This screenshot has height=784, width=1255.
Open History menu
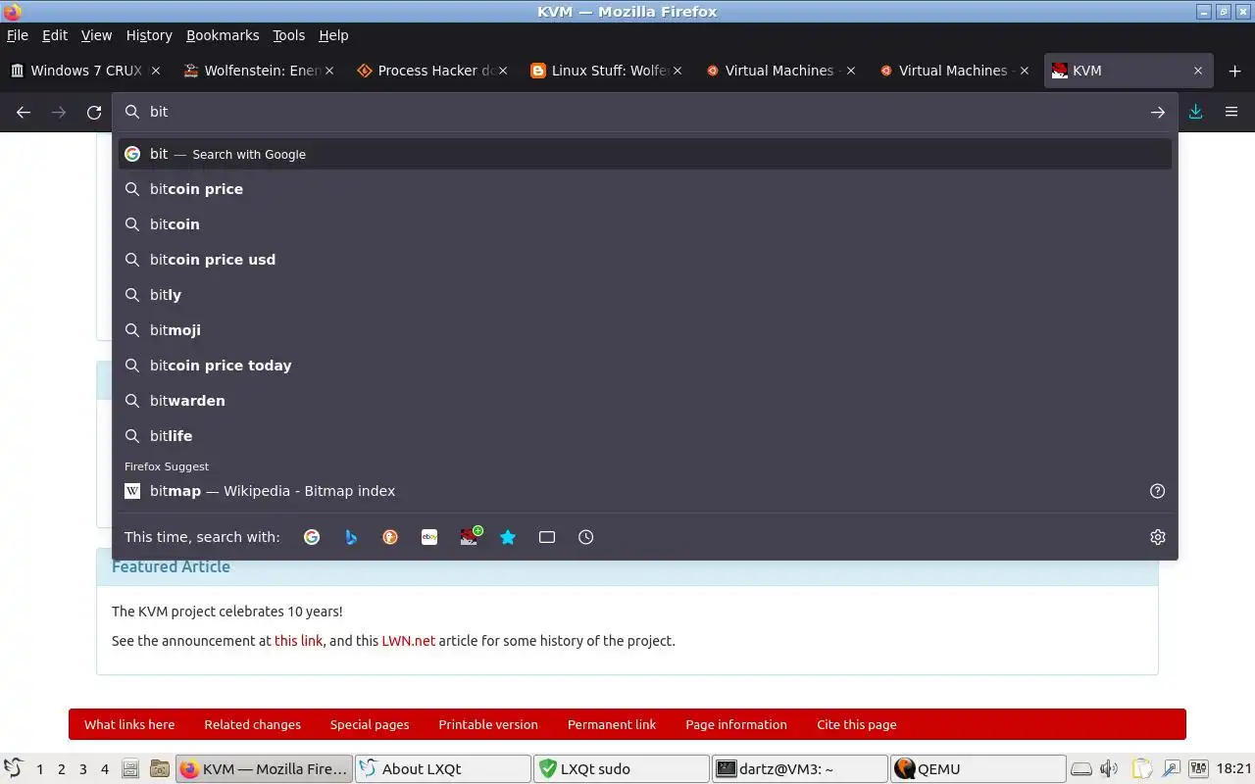tap(149, 35)
